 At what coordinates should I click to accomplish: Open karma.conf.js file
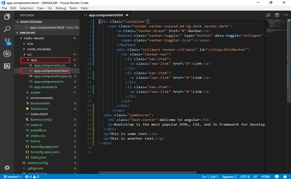click(47, 119)
